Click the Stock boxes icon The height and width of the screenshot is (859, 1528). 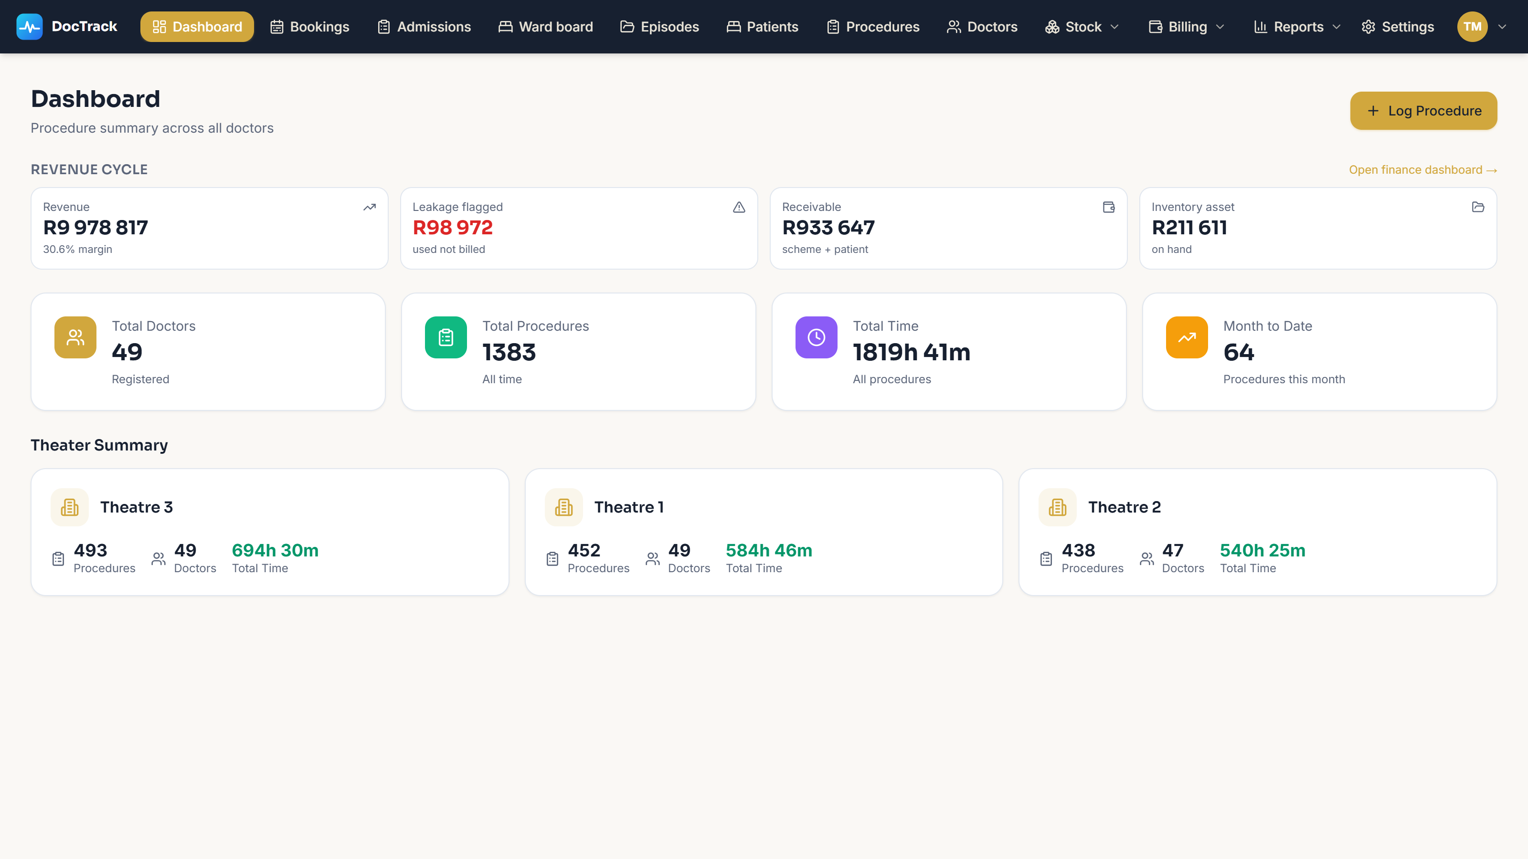tap(1052, 27)
